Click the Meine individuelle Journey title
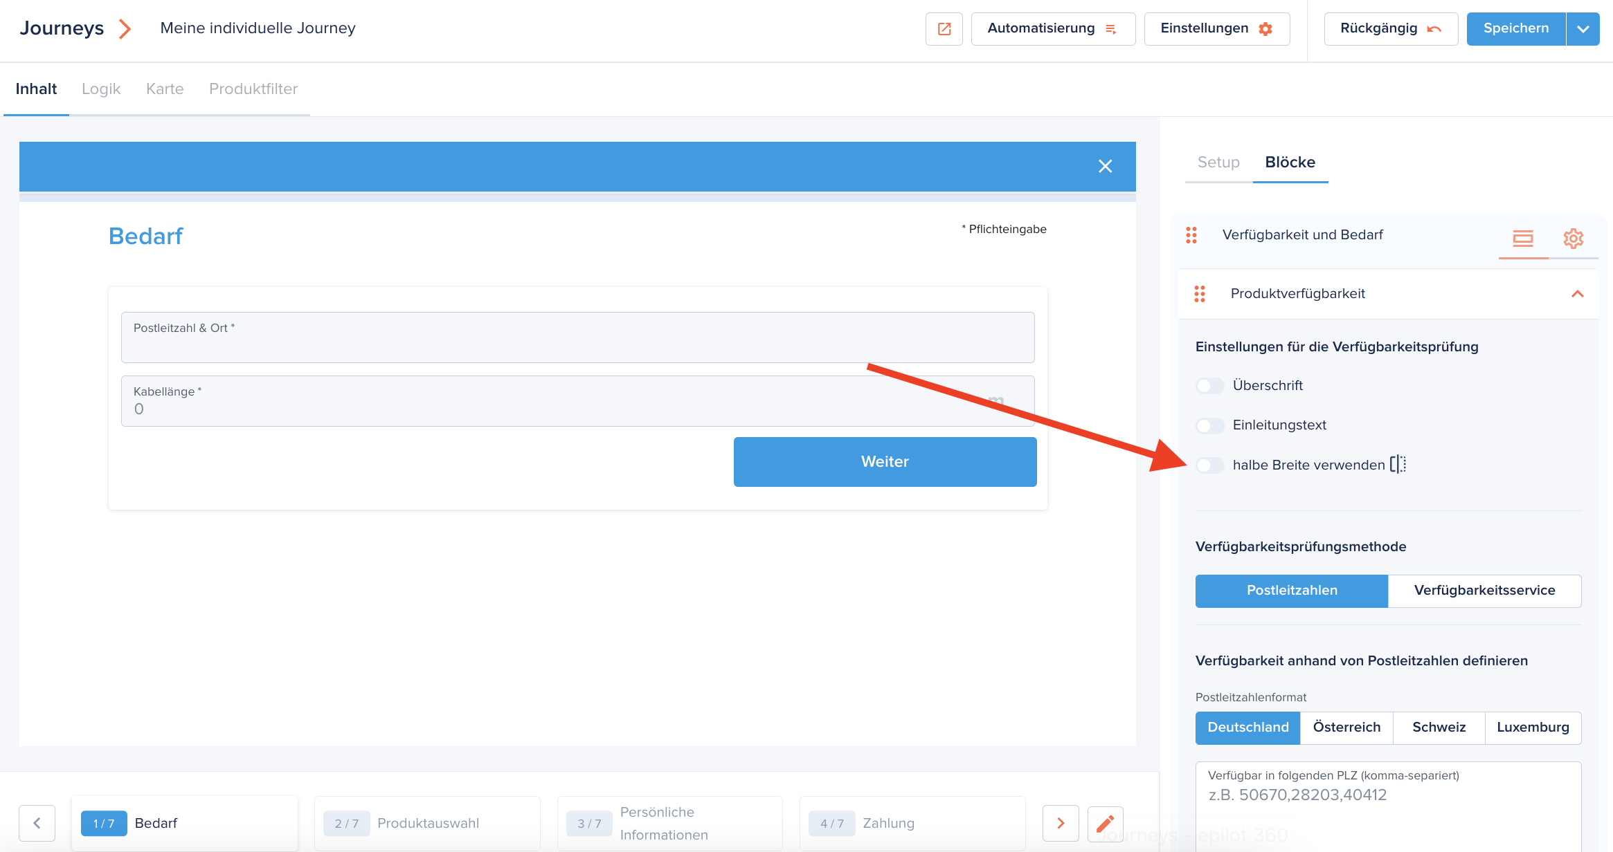The image size is (1613, 852). [x=258, y=28]
